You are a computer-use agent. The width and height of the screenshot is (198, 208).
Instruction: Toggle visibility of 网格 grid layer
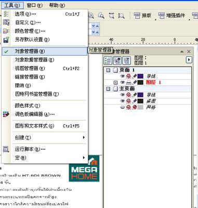click(123, 107)
